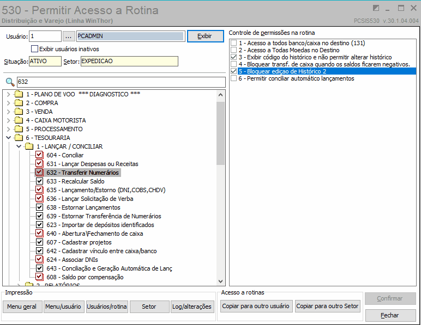Click the Setor field showing EXPEDICAO
The image size is (421, 325).
[129, 61]
